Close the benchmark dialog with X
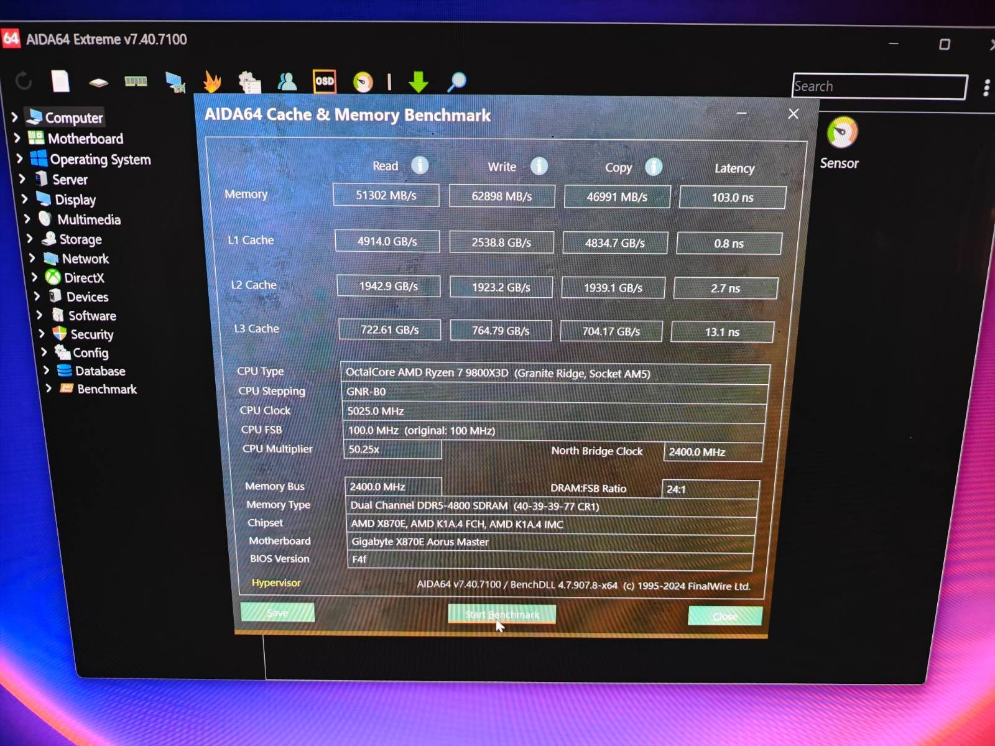The height and width of the screenshot is (746, 995). coord(794,114)
